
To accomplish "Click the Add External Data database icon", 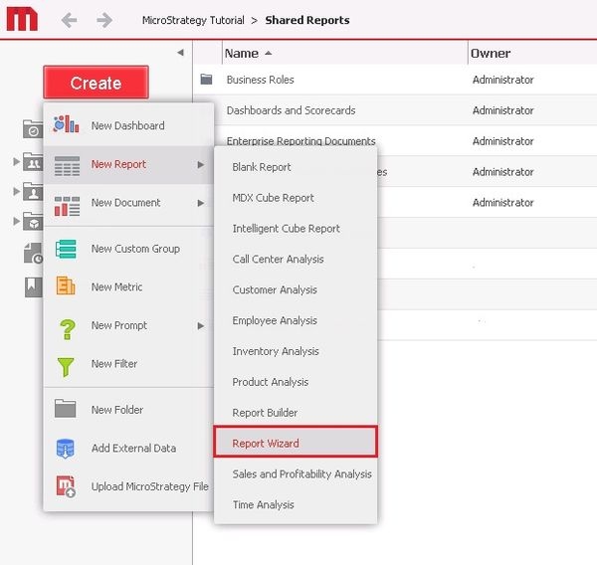I will tap(65, 449).
